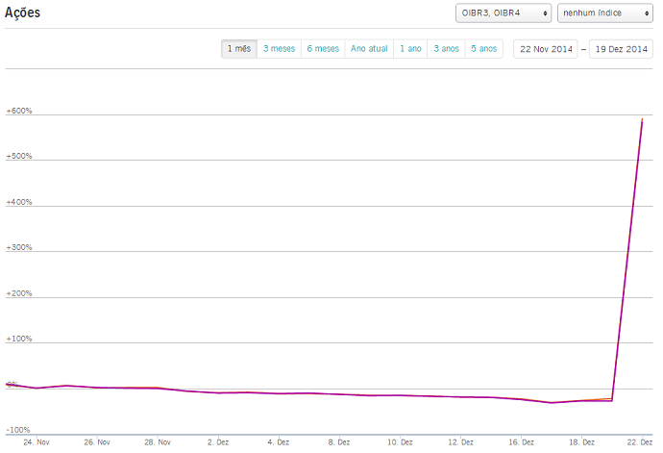Show the 'Ano atual' range
Screen dimensions: 663x453
pos(368,48)
